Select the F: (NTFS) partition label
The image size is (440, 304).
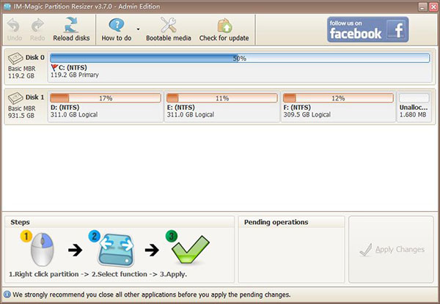point(297,107)
